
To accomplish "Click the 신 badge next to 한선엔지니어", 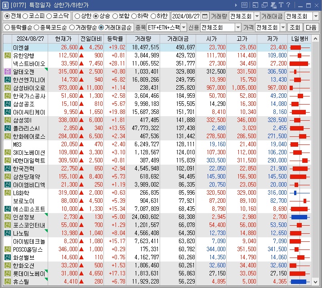I will 8,80.
